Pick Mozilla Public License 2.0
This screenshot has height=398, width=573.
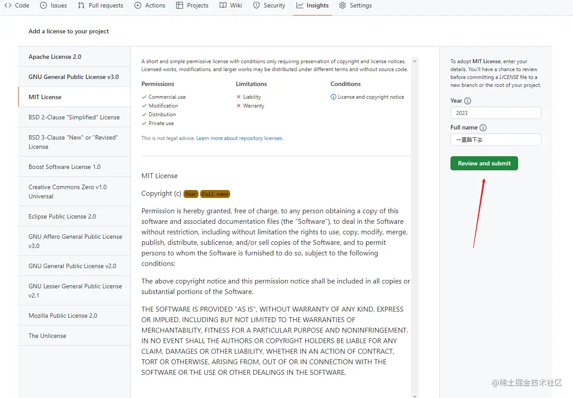pos(74,316)
